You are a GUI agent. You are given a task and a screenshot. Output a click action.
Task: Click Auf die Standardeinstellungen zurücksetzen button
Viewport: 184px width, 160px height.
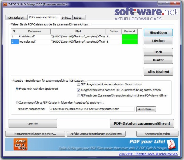pos(96,134)
